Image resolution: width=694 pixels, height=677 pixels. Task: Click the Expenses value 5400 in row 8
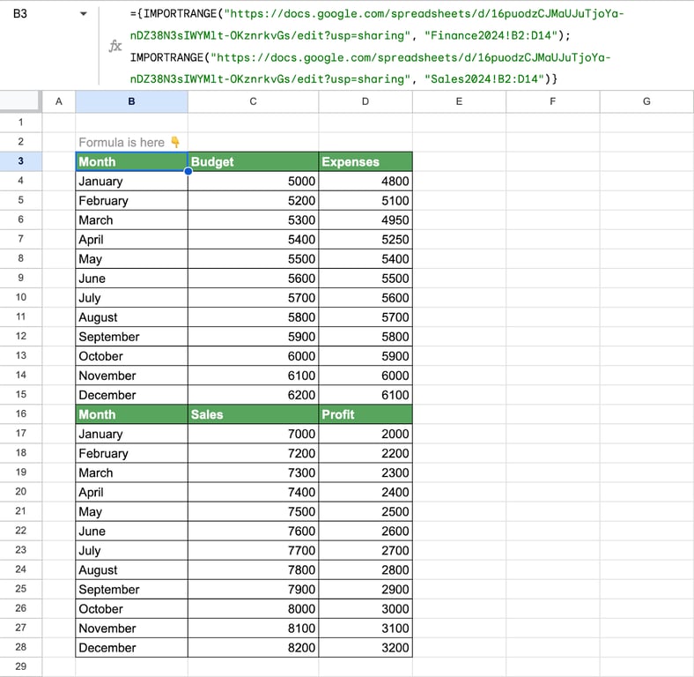coord(365,259)
